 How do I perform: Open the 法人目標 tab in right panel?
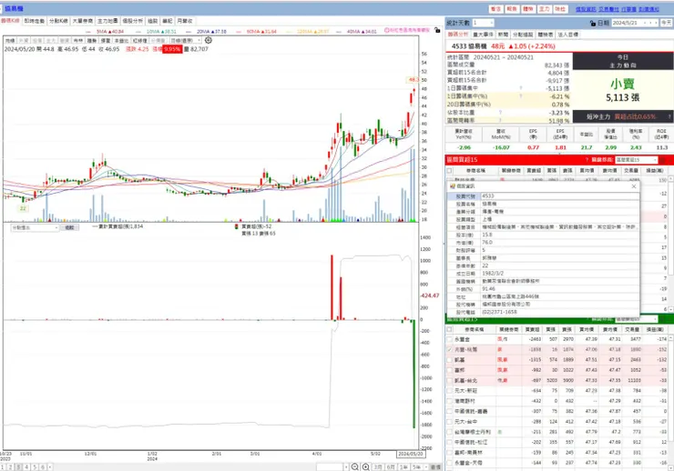568,35
